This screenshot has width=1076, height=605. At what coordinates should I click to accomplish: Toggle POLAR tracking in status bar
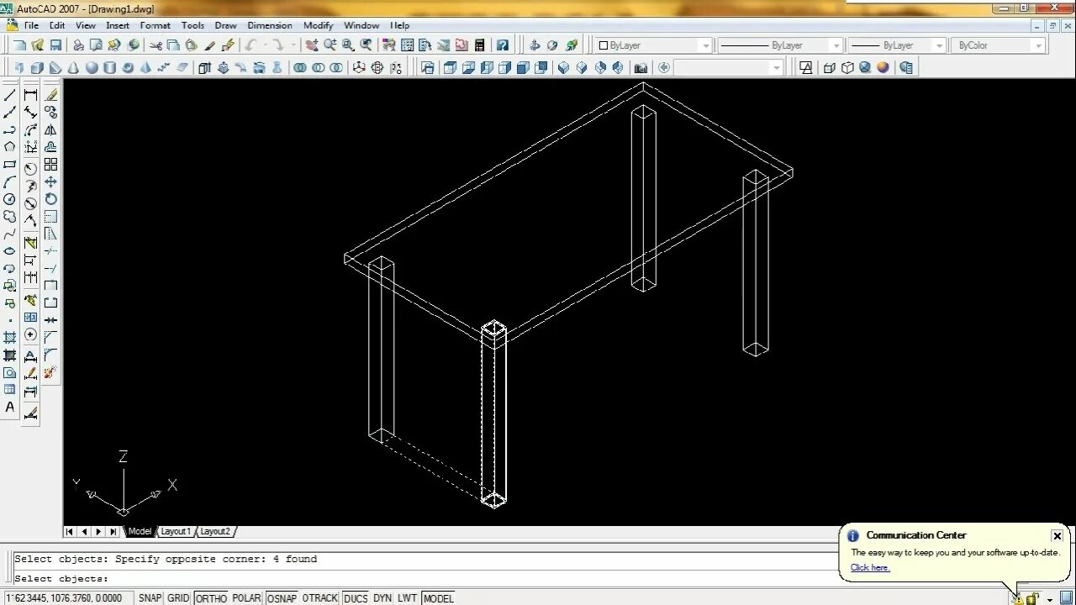(247, 597)
